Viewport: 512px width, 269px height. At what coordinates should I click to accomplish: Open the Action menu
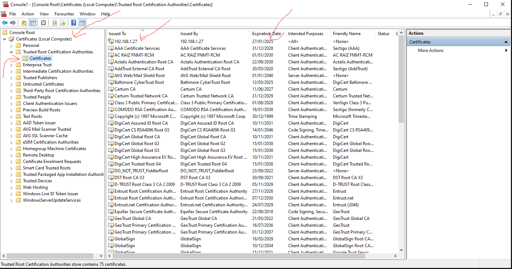click(x=28, y=14)
